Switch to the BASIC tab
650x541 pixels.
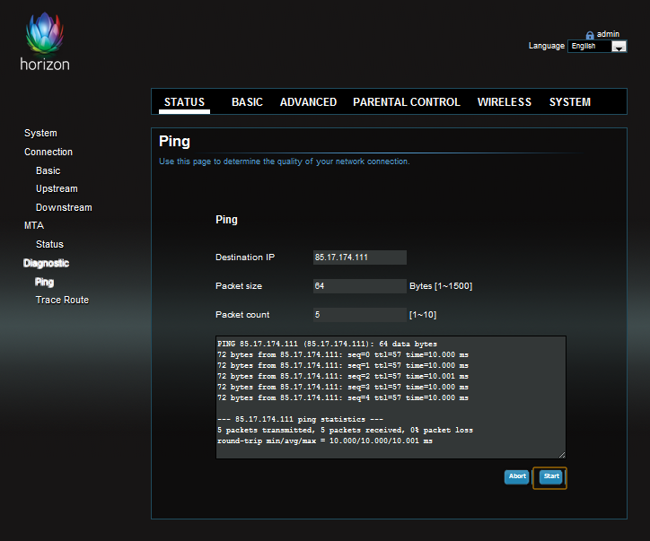tap(247, 102)
